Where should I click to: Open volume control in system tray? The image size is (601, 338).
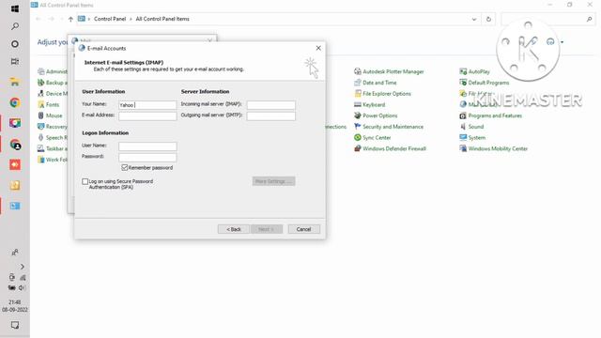pos(22,288)
